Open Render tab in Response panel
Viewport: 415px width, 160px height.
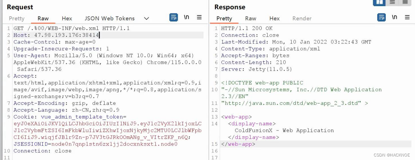pos(302,19)
